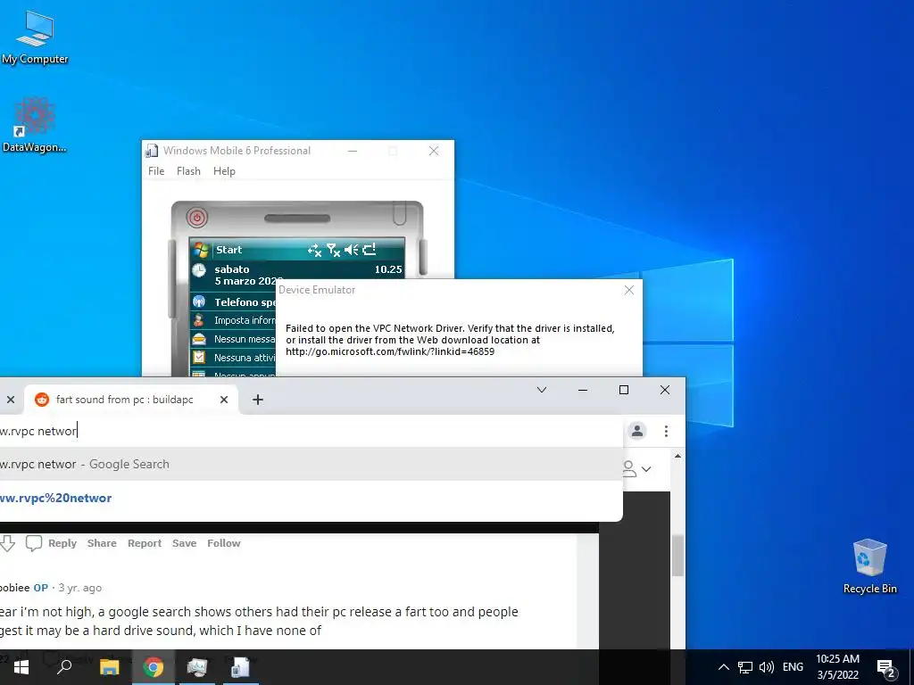Click Share under the Reddit comment
Image resolution: width=914 pixels, height=685 pixels.
coord(102,543)
